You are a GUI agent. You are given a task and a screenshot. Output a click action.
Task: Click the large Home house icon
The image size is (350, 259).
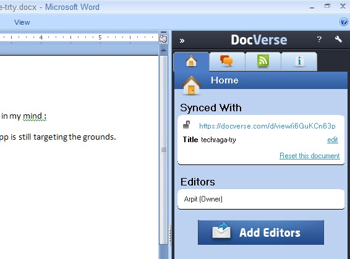tap(191, 85)
